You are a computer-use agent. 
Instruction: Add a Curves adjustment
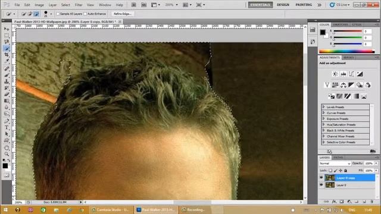351,74
